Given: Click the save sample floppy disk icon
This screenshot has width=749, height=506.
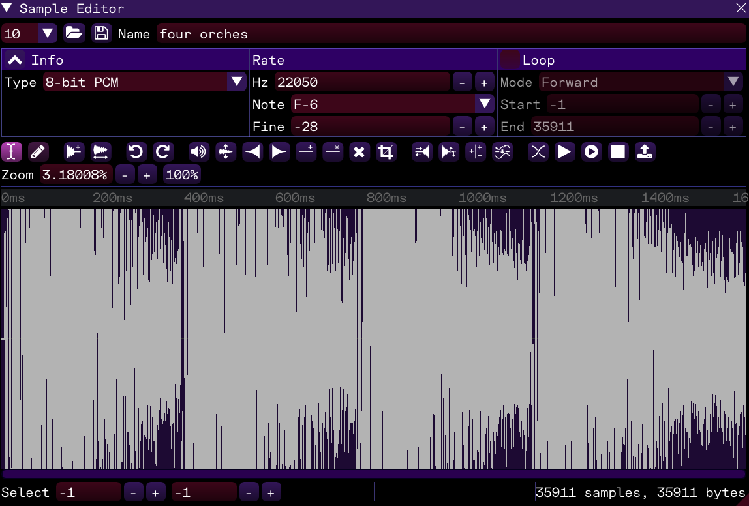Looking at the screenshot, I should (x=101, y=34).
